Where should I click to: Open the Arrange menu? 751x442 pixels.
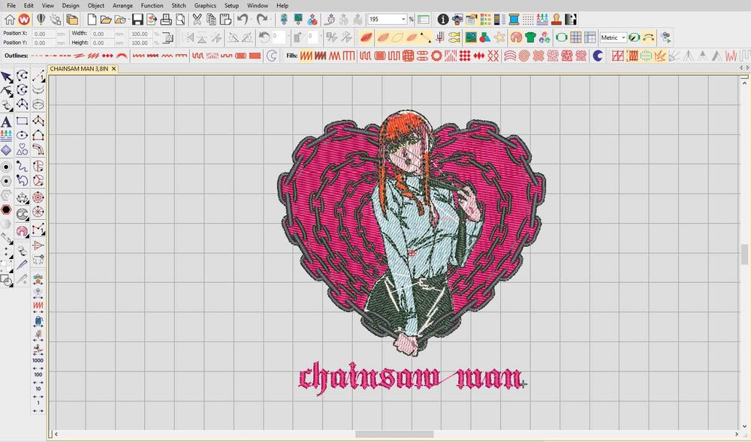tap(122, 5)
